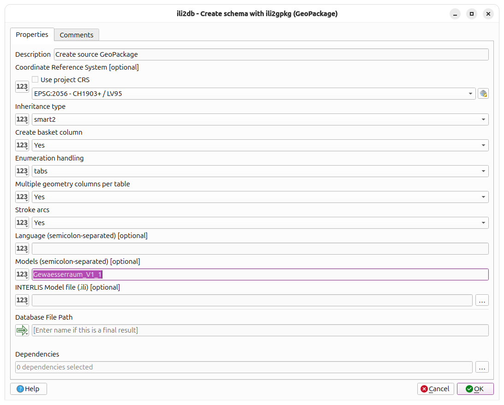
Task: Click the Language input field
Action: pos(260,249)
